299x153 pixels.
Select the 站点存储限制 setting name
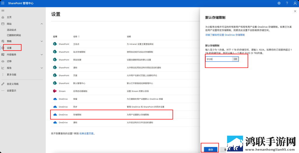(79, 52)
